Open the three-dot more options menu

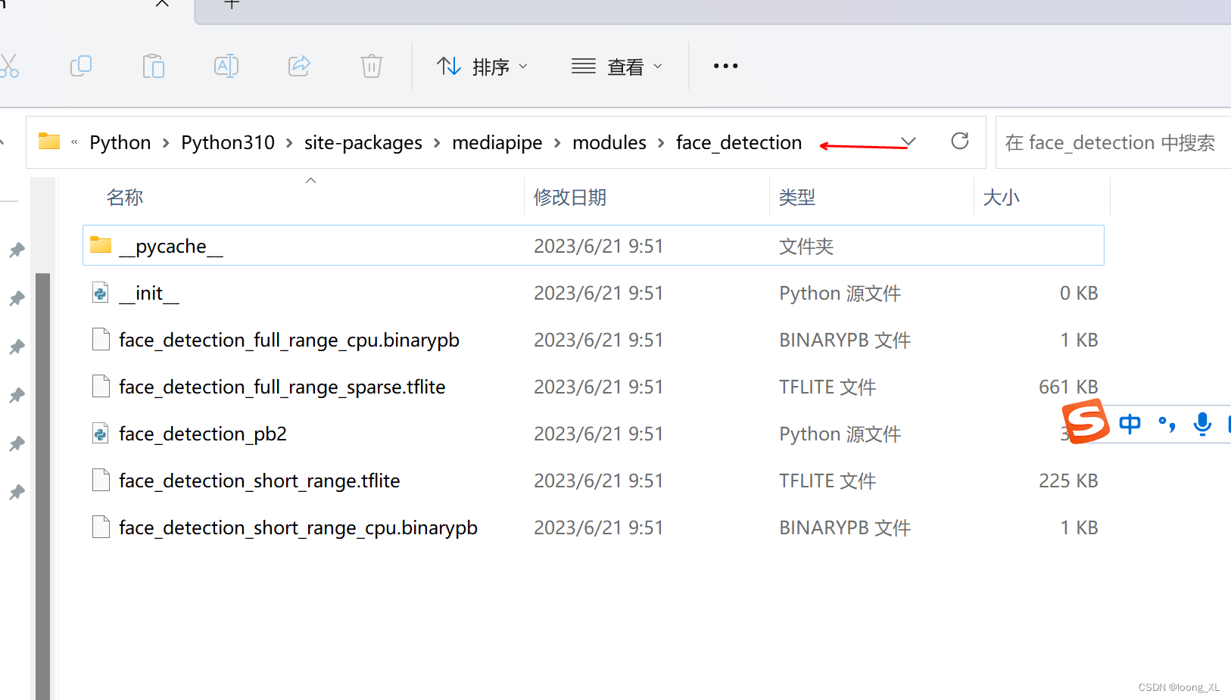(x=725, y=67)
